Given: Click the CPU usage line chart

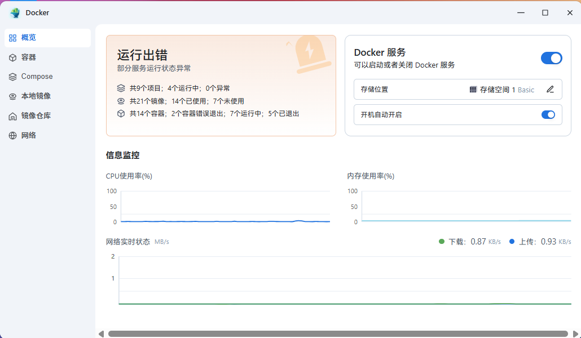Looking at the screenshot, I should (x=225, y=207).
